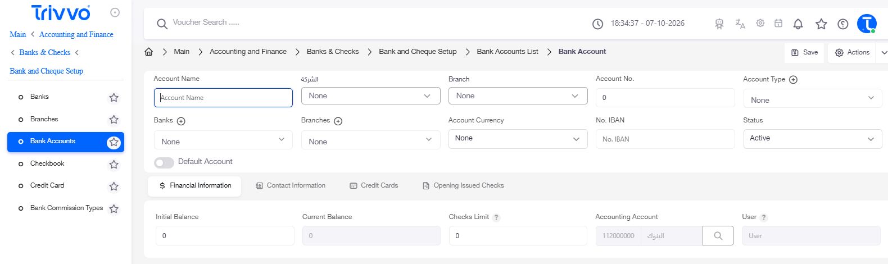Go to Accounting and Finance breadcrumb
The height and width of the screenshot is (264, 888).
click(x=248, y=52)
